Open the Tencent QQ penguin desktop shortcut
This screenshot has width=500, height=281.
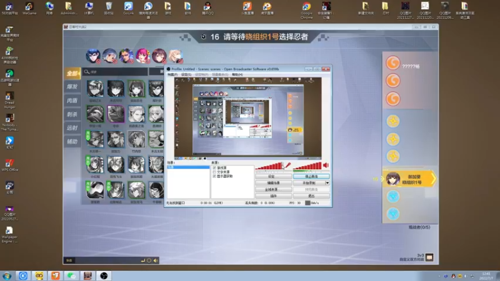[x=207, y=9]
